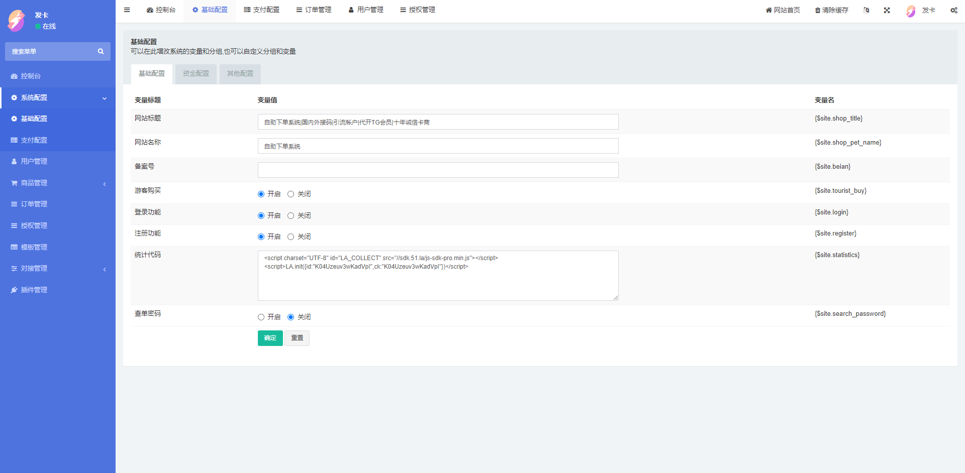Click the 清除缓存 trash icon

point(818,10)
